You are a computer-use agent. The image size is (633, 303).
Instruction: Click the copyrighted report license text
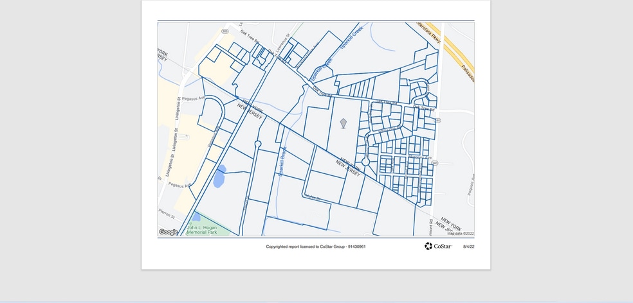point(316,247)
